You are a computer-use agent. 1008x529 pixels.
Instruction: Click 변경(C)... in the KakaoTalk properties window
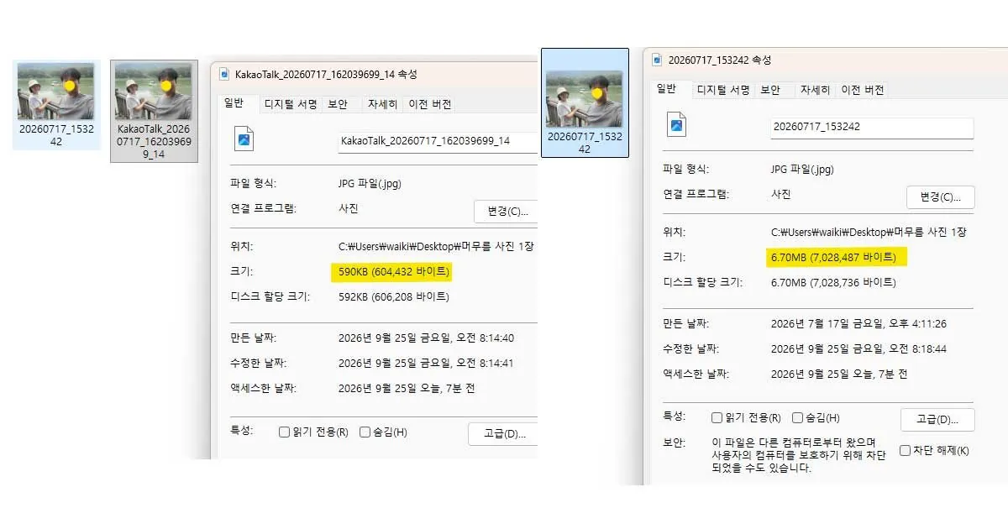coord(506,212)
